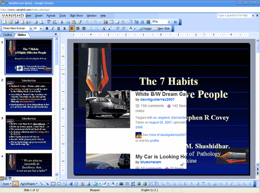Toggle text shadow
The height and width of the screenshot is (193, 260).
[64, 29]
